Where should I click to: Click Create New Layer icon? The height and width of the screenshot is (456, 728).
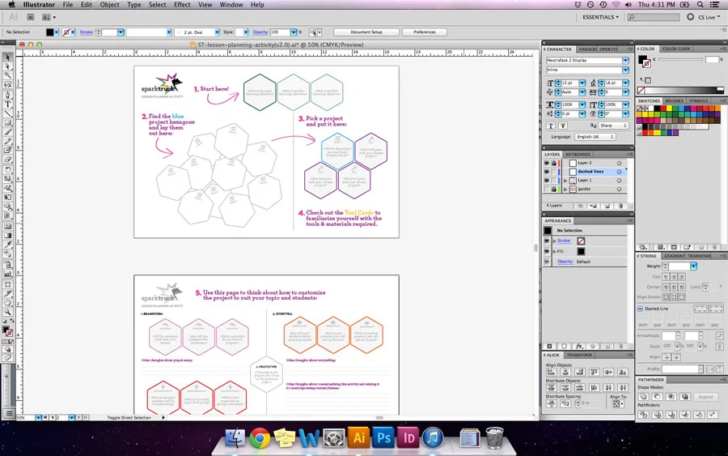click(x=607, y=206)
